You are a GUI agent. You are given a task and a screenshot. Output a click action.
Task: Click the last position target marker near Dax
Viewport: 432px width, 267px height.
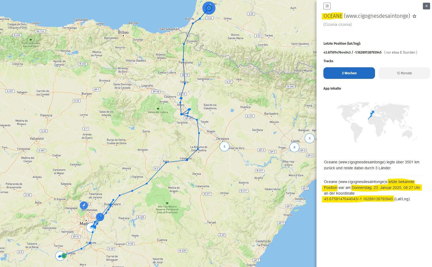click(209, 8)
